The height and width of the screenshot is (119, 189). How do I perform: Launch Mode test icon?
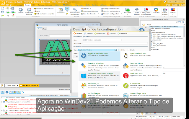(x=127, y=10)
